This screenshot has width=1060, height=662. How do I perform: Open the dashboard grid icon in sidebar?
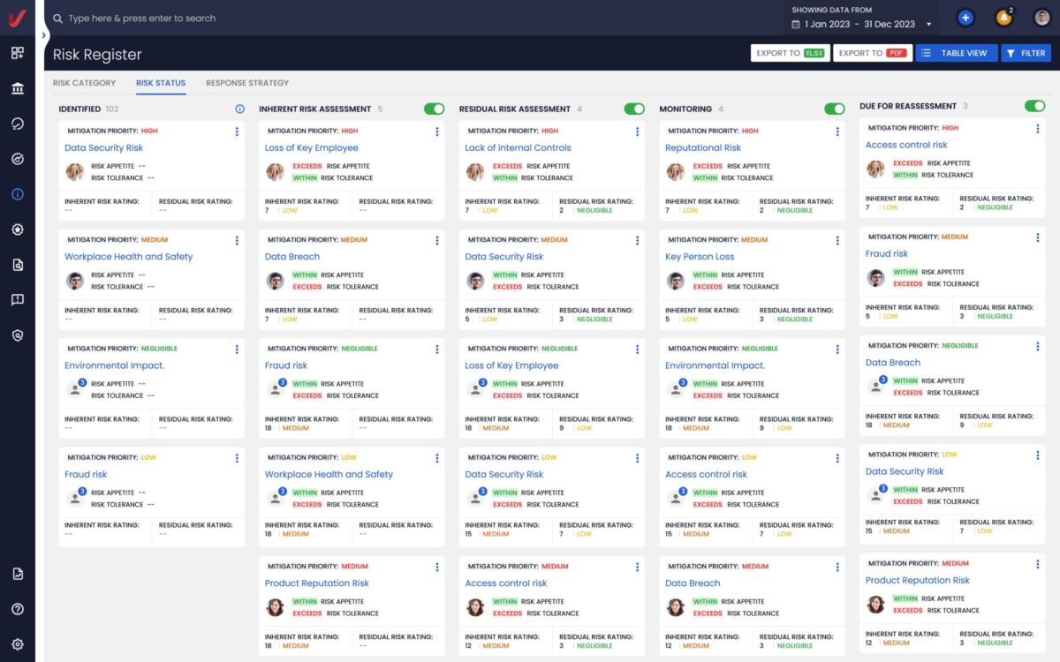click(x=18, y=53)
